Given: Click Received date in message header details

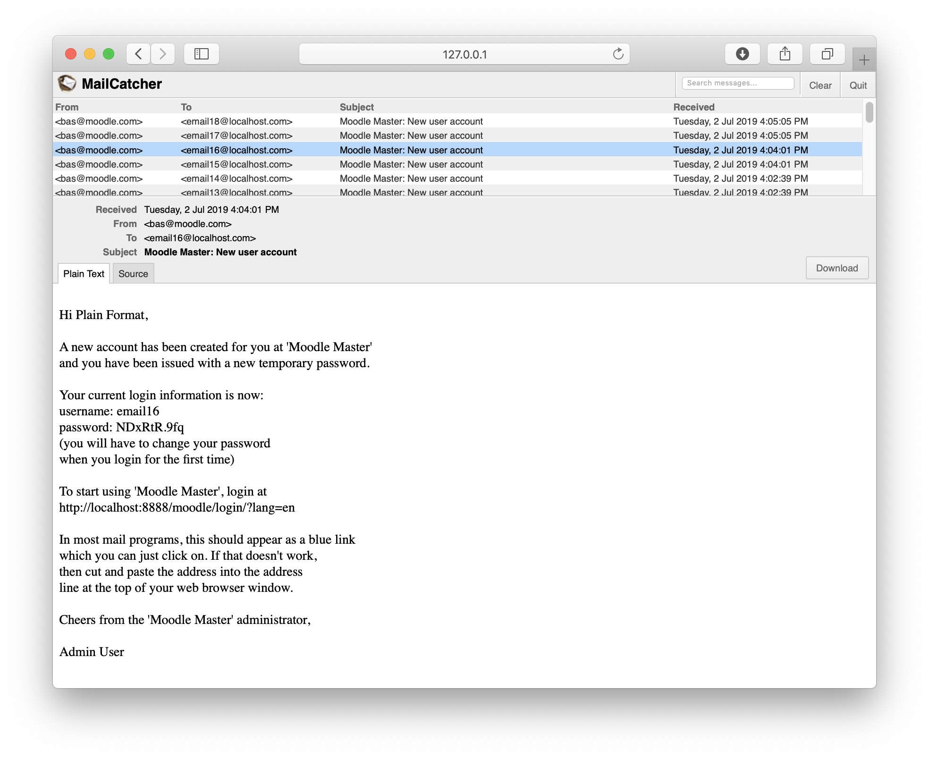Looking at the screenshot, I should (211, 210).
